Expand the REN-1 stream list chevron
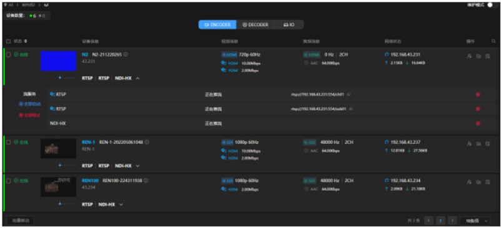The image size is (501, 228). point(137,166)
